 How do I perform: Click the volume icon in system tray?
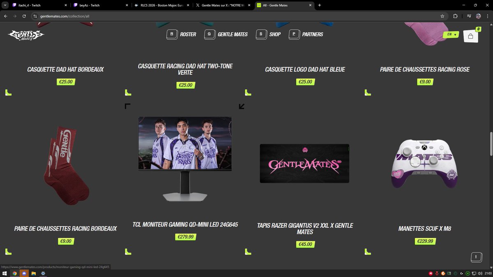coord(480,273)
